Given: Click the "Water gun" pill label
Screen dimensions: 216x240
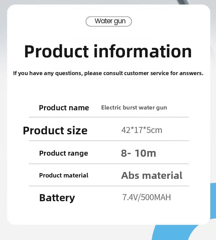Looking at the screenshot, I should [109, 21].
